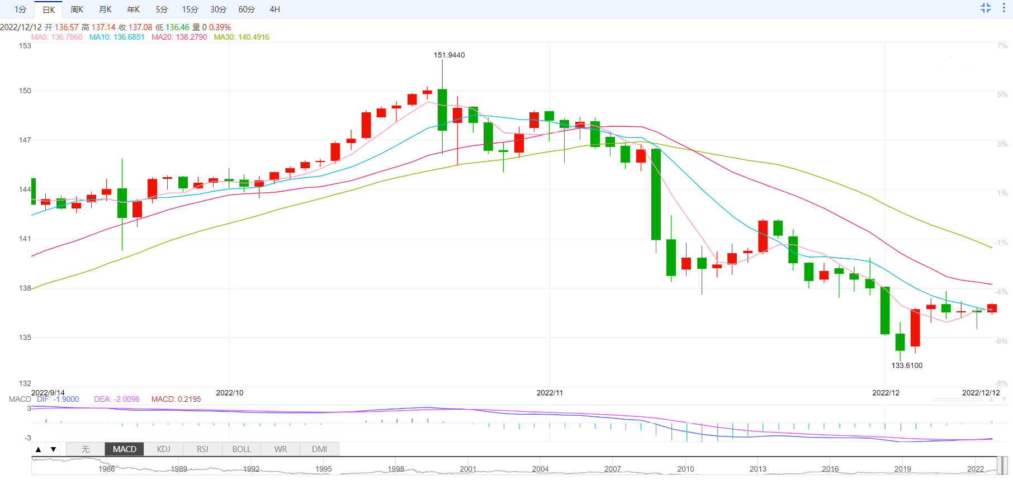The image size is (1013, 489).
Task: Select the 4H interval tab
Action: [274, 10]
